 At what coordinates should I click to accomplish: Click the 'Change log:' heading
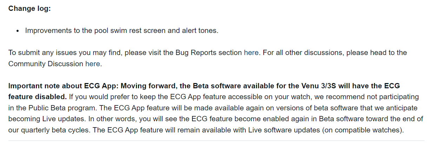(29, 8)
